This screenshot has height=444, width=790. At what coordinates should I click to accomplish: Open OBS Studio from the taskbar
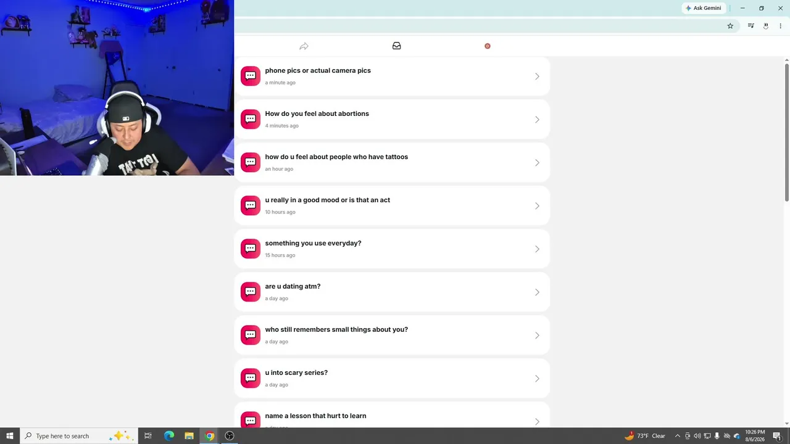coord(230,436)
